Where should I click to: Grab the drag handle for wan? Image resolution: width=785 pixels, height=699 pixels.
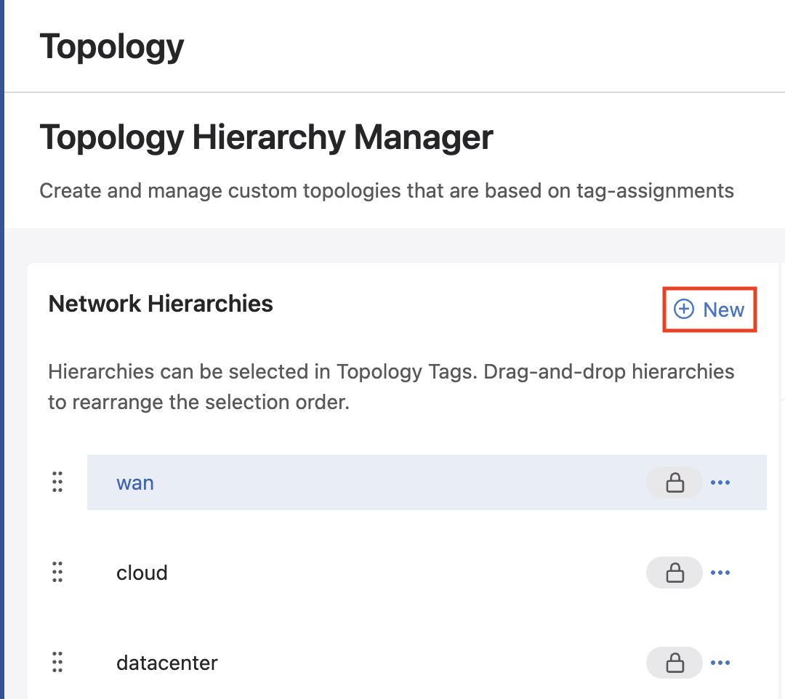pos(58,482)
